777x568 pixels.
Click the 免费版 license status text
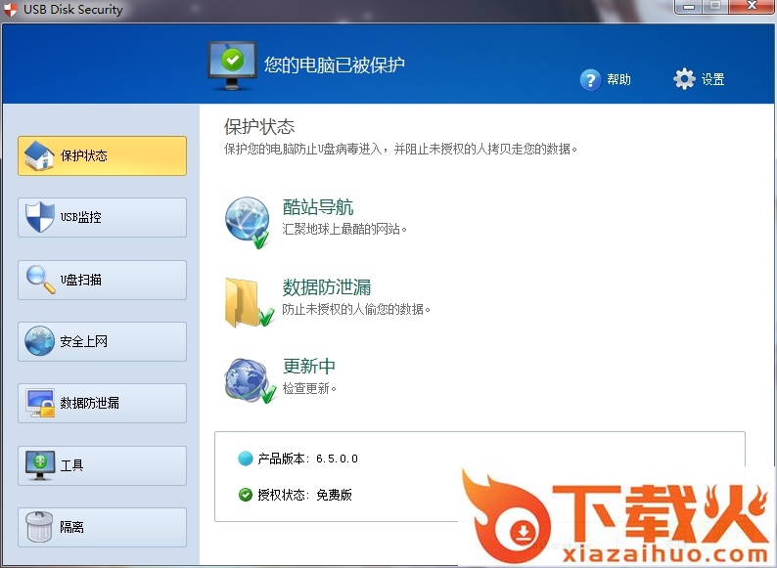[334, 495]
